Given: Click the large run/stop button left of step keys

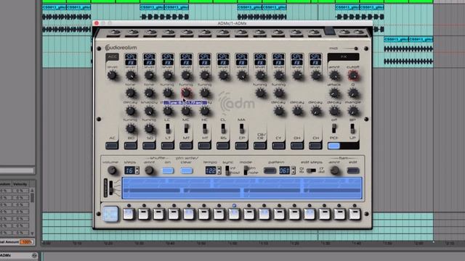Looking at the screenshot, I should (110, 215).
